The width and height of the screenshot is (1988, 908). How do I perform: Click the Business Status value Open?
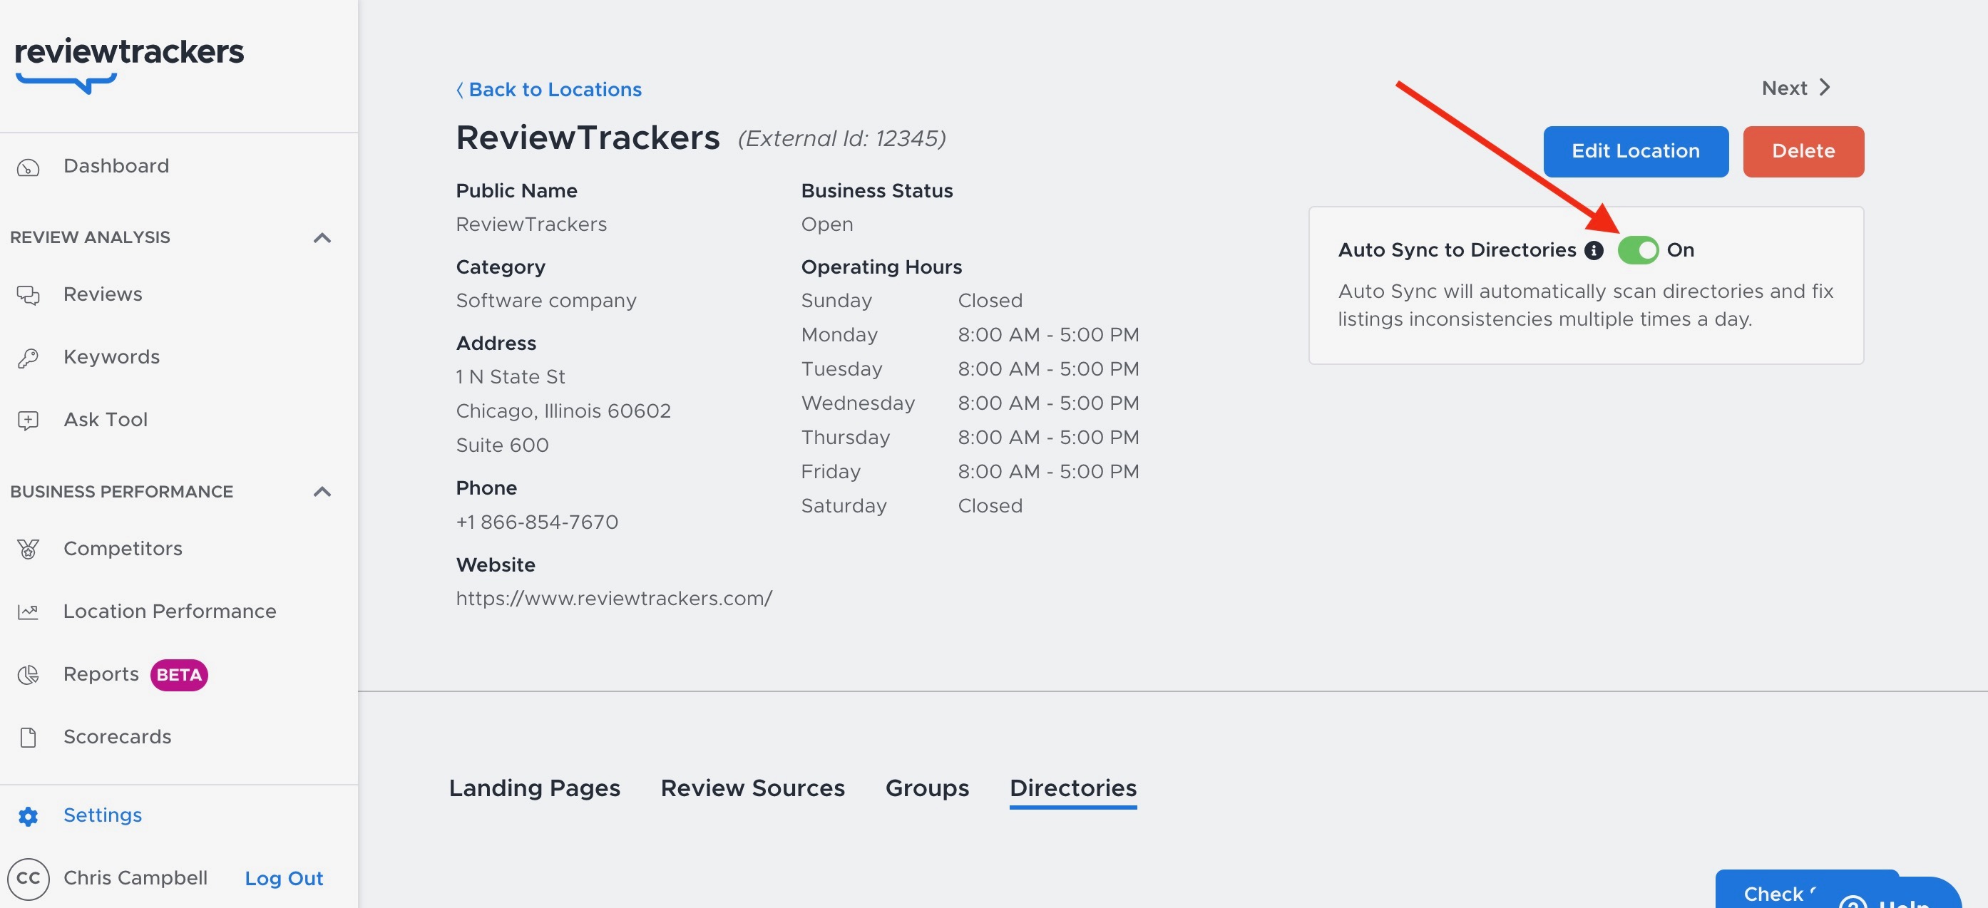826,225
